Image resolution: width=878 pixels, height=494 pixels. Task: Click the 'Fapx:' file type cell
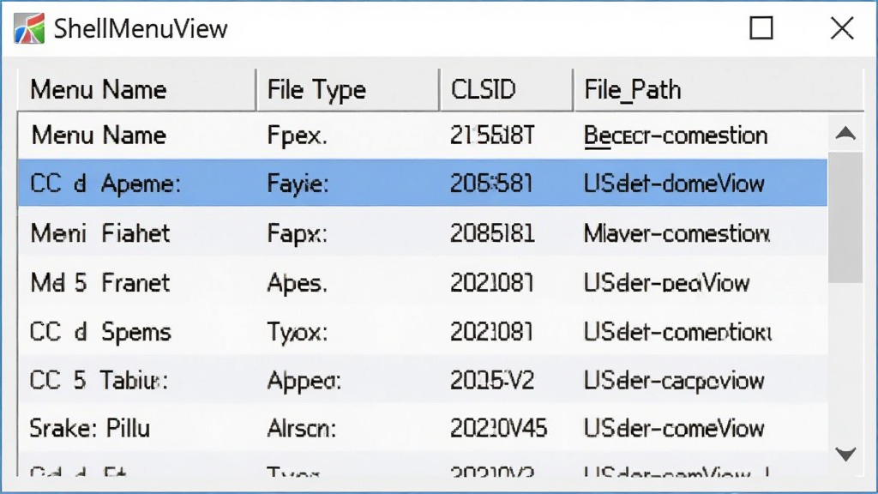(298, 234)
